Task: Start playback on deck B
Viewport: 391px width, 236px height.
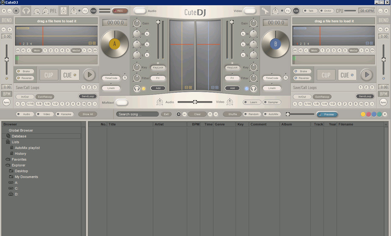Action: [x=367, y=75]
